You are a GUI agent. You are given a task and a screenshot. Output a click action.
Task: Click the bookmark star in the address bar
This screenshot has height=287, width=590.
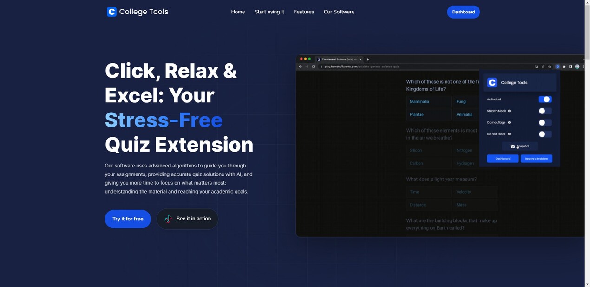coord(549,66)
